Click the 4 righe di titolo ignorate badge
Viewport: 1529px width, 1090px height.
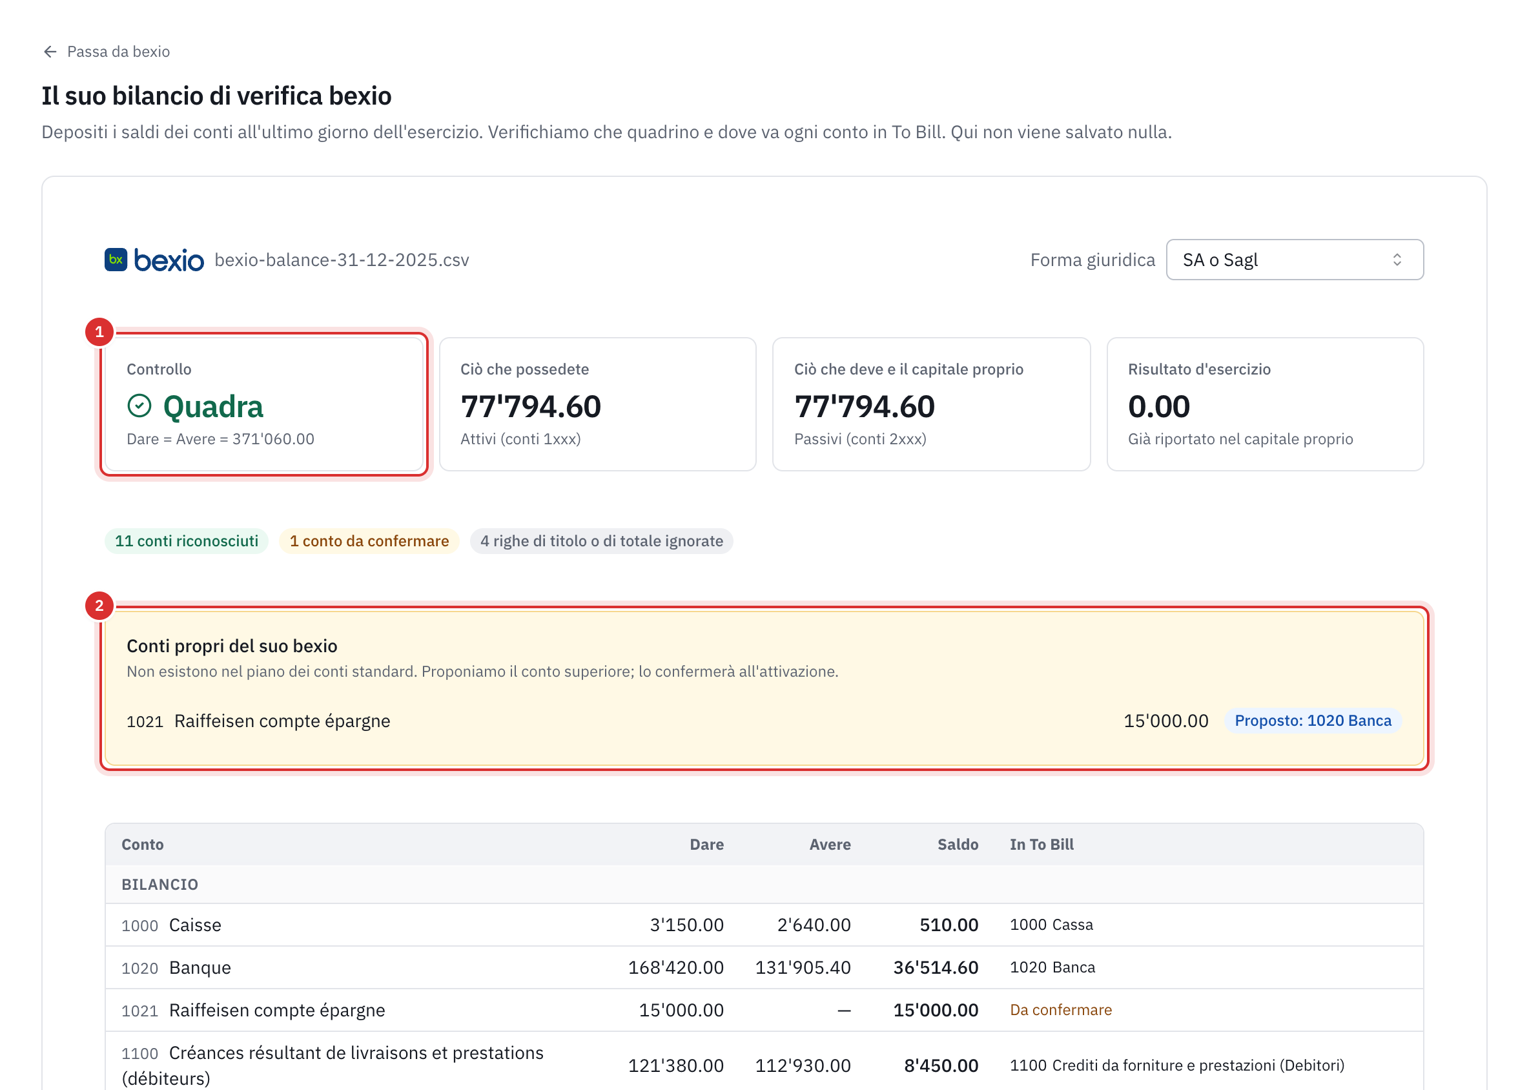point(601,541)
